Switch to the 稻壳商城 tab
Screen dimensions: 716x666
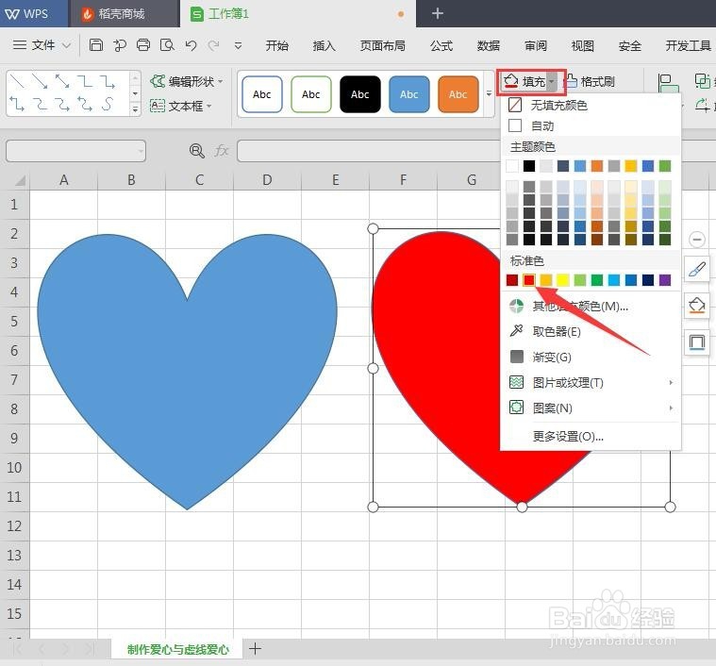tap(124, 14)
